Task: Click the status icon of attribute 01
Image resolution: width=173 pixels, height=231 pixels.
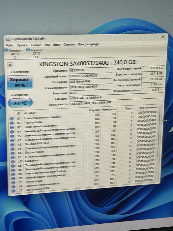Action: point(12,118)
